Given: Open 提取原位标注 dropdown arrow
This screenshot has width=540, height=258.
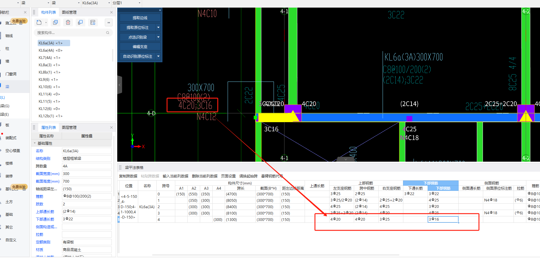Looking at the screenshot, I should 158,28.
